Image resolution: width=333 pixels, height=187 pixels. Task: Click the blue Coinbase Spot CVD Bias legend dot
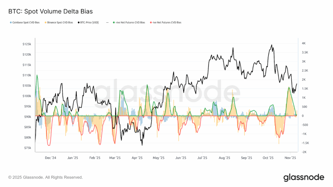tap(11, 22)
